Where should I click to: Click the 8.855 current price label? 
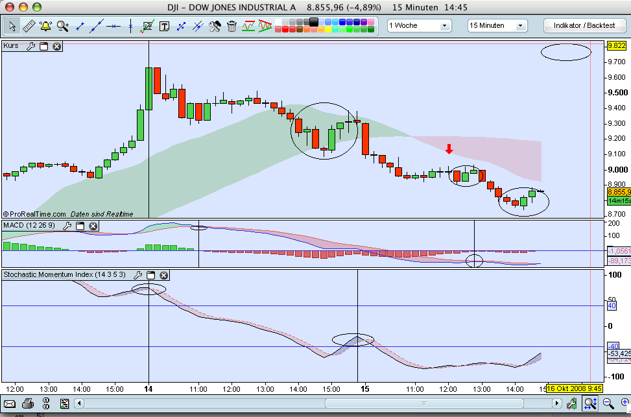pyautogui.click(x=619, y=193)
